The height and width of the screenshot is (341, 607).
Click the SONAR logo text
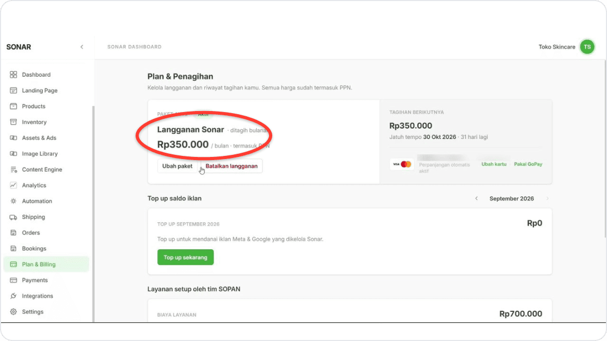point(19,47)
